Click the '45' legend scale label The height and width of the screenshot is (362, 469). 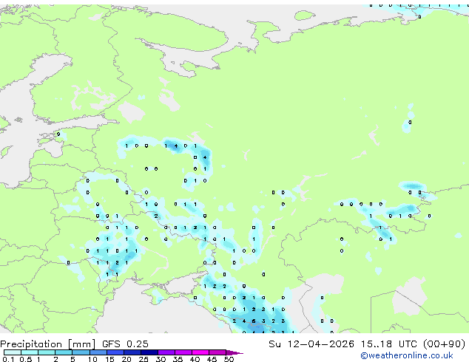[x=212, y=359]
